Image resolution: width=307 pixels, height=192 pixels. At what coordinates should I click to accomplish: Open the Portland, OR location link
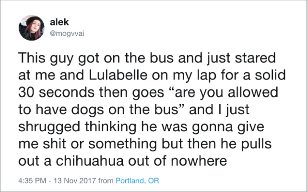tap(137, 180)
